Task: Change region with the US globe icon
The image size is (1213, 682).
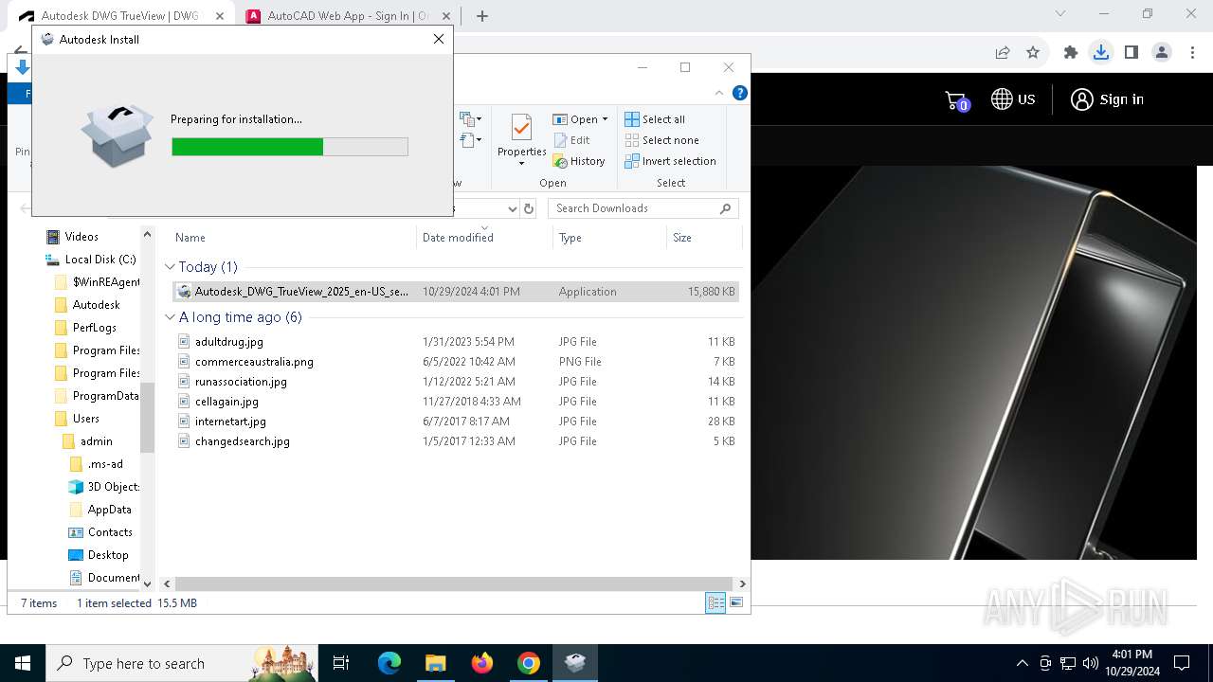Action: [x=1013, y=99]
